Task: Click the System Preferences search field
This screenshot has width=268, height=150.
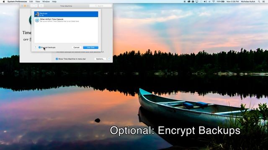Action: 100,6
